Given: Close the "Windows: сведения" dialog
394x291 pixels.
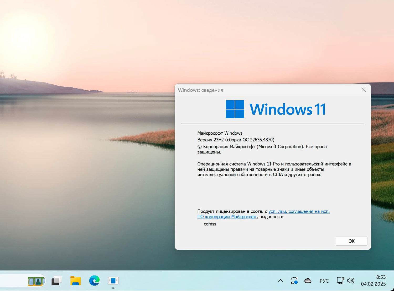Looking at the screenshot, I should click(x=364, y=90).
